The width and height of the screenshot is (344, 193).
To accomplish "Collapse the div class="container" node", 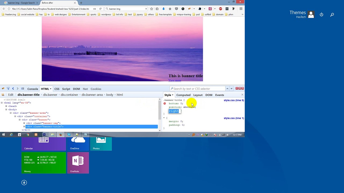I will (x=15, y=116).
